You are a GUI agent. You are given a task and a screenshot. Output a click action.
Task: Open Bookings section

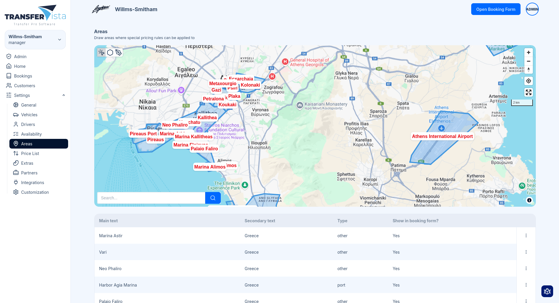23,76
